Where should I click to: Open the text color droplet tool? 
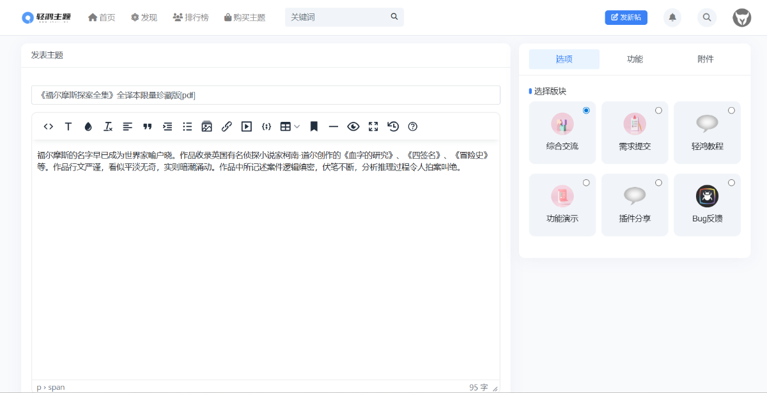pyautogui.click(x=88, y=126)
